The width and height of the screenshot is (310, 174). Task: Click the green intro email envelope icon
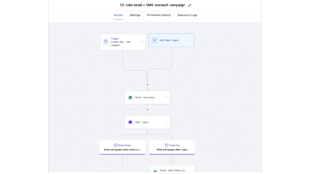coord(130,97)
